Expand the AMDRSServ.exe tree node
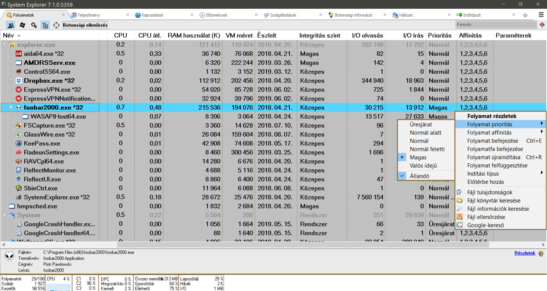The image size is (547, 291). click(11, 62)
